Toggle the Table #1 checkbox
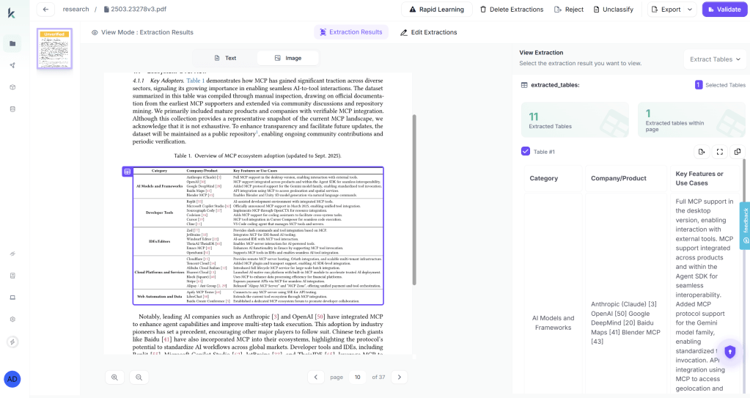The width and height of the screenshot is (750, 398). pos(525,152)
